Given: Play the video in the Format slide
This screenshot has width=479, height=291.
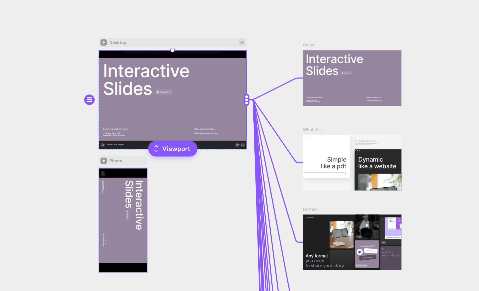Looking at the screenshot, I should 367,225.
